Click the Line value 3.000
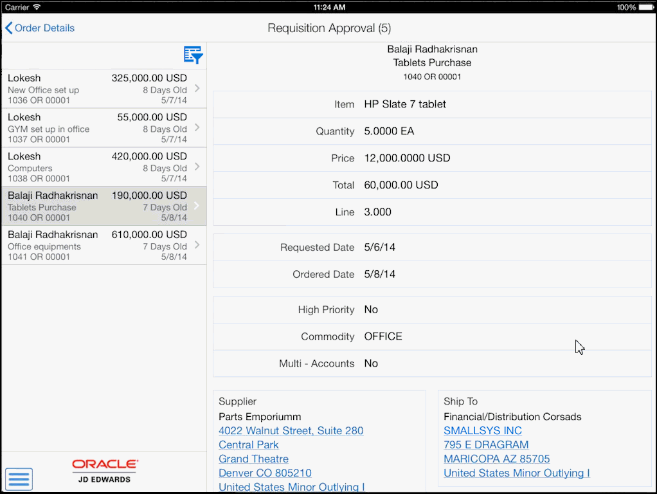The image size is (657, 494). (377, 212)
